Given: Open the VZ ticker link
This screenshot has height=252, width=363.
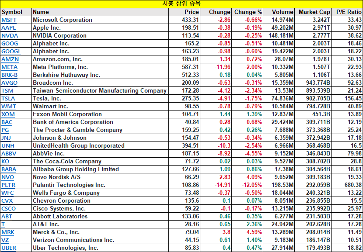Looking at the screenshot, I should pyautogui.click(x=5, y=240).
